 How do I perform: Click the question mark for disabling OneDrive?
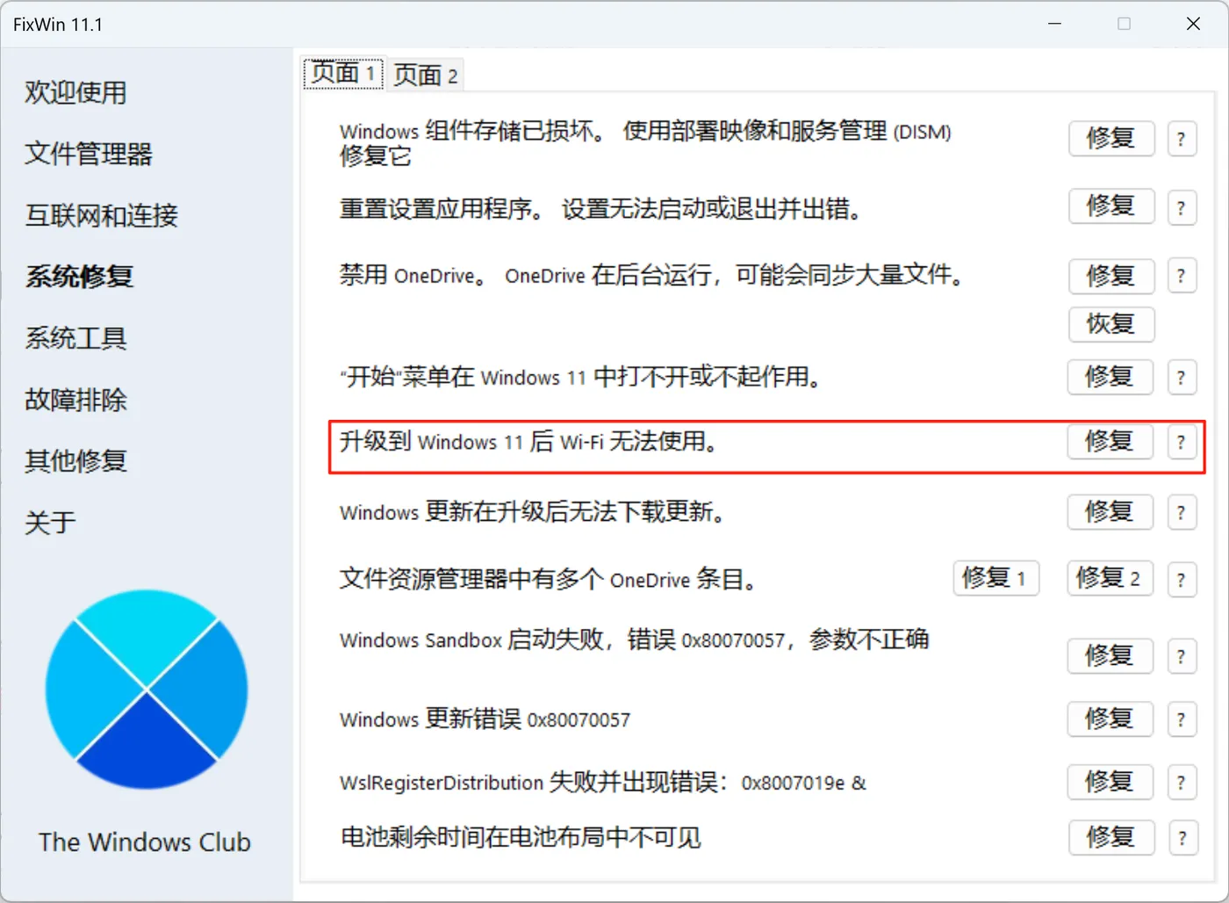coord(1182,276)
